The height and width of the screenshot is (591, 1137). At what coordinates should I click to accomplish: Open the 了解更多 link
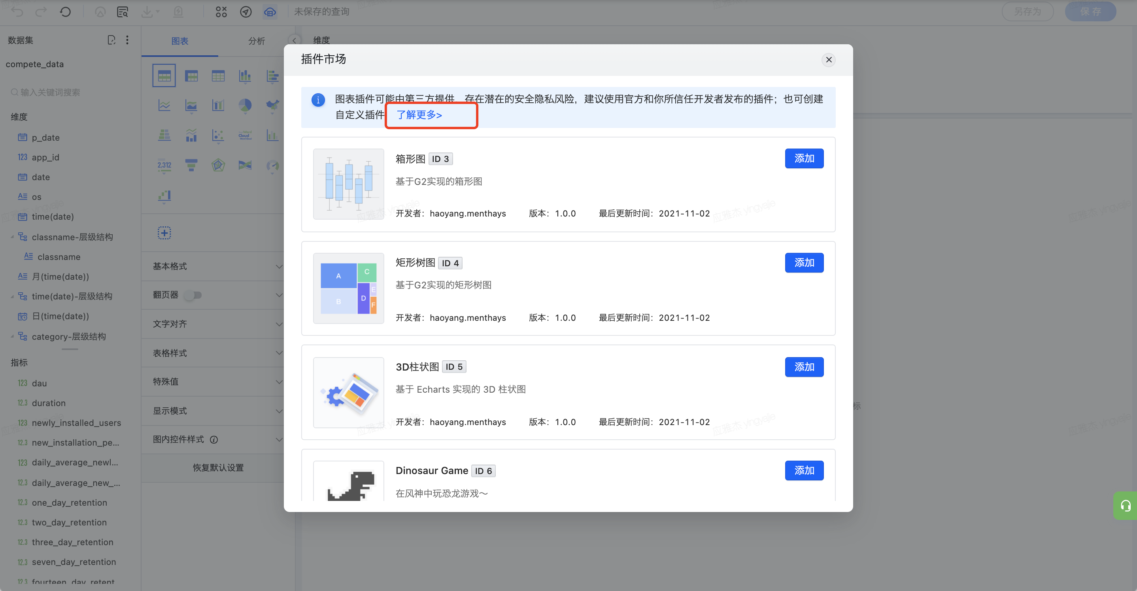[x=419, y=115]
